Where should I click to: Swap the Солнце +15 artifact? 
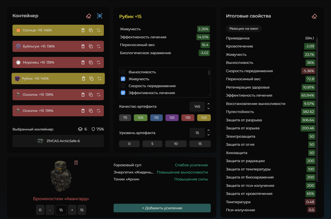point(99,30)
